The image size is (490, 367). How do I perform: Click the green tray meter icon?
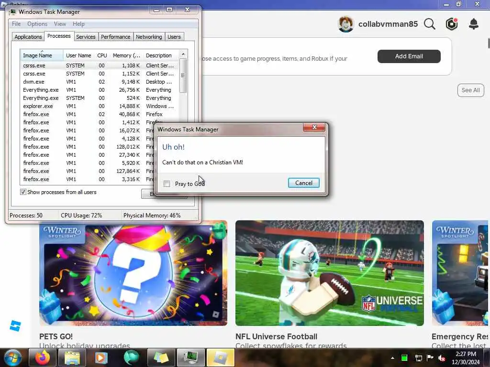404,358
